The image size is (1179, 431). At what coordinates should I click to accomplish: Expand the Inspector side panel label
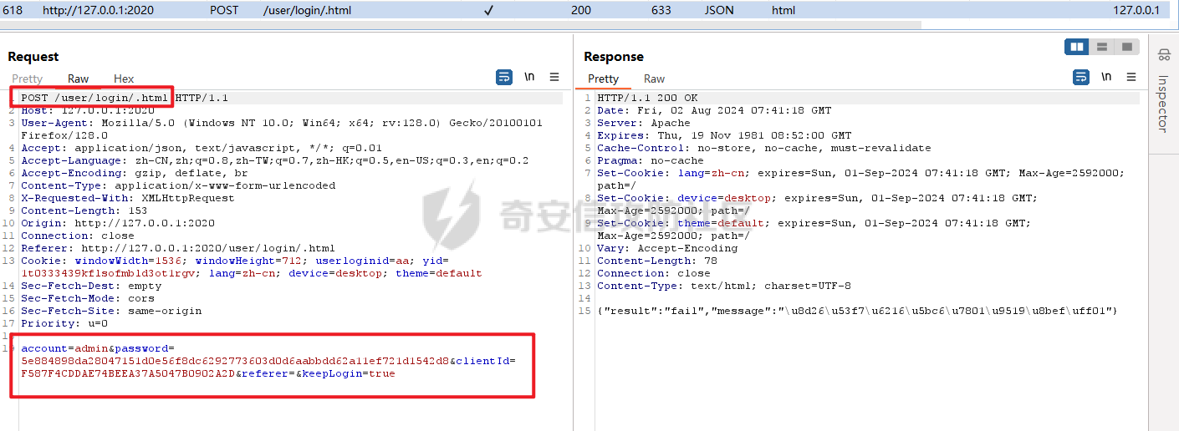click(x=1163, y=104)
